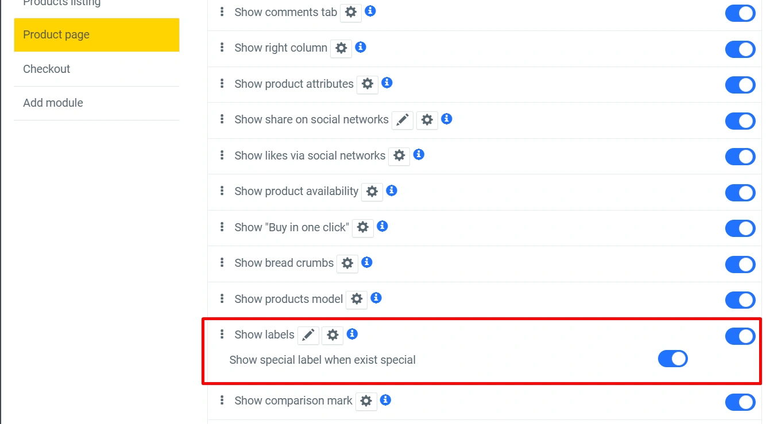View info for Show "Buy in one click"

click(x=382, y=227)
